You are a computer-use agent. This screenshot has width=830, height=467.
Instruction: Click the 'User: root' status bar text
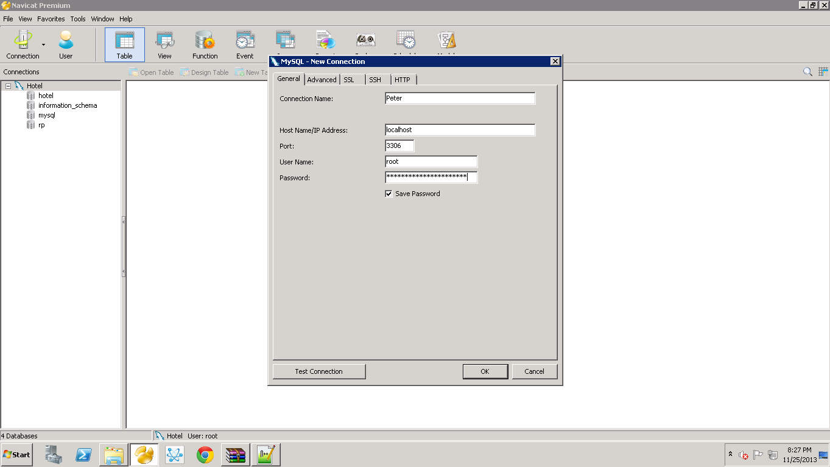[x=202, y=436]
